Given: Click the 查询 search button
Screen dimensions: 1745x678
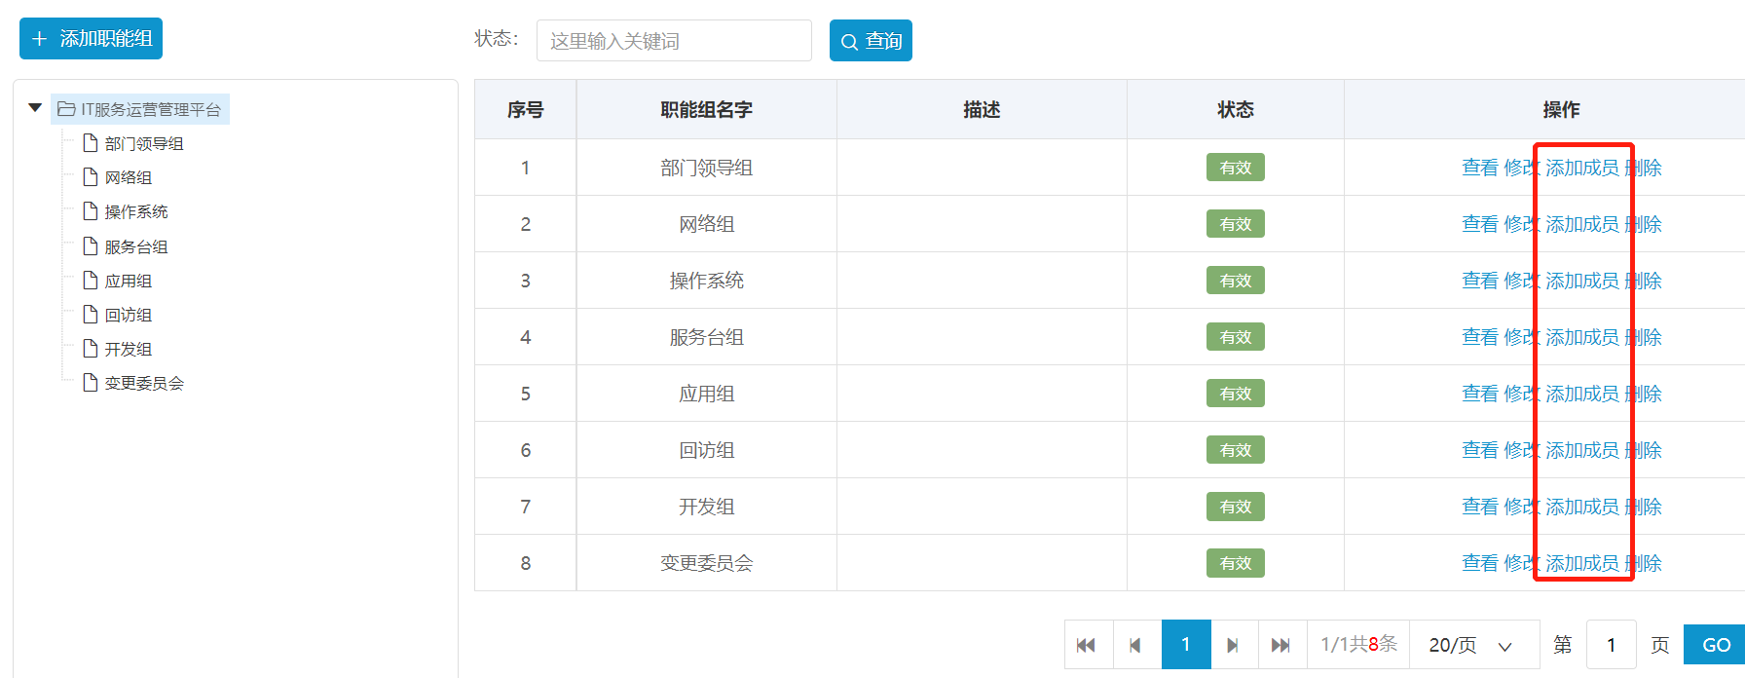Looking at the screenshot, I should point(871,41).
